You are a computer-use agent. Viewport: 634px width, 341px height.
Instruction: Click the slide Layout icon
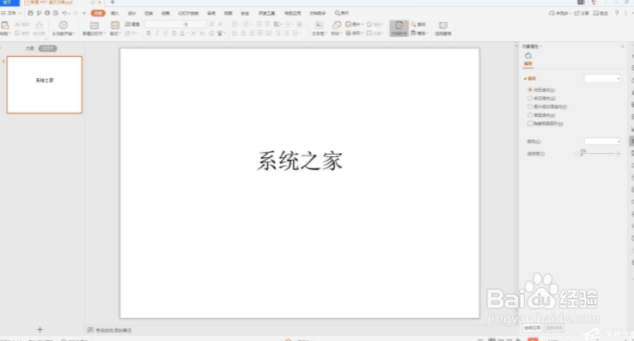(115, 25)
